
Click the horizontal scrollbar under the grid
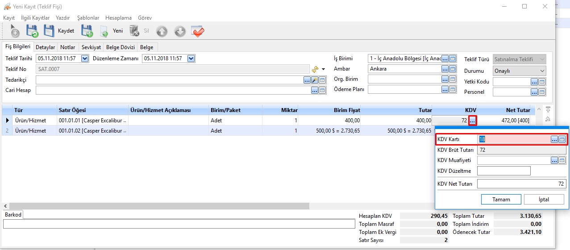(x=156, y=206)
